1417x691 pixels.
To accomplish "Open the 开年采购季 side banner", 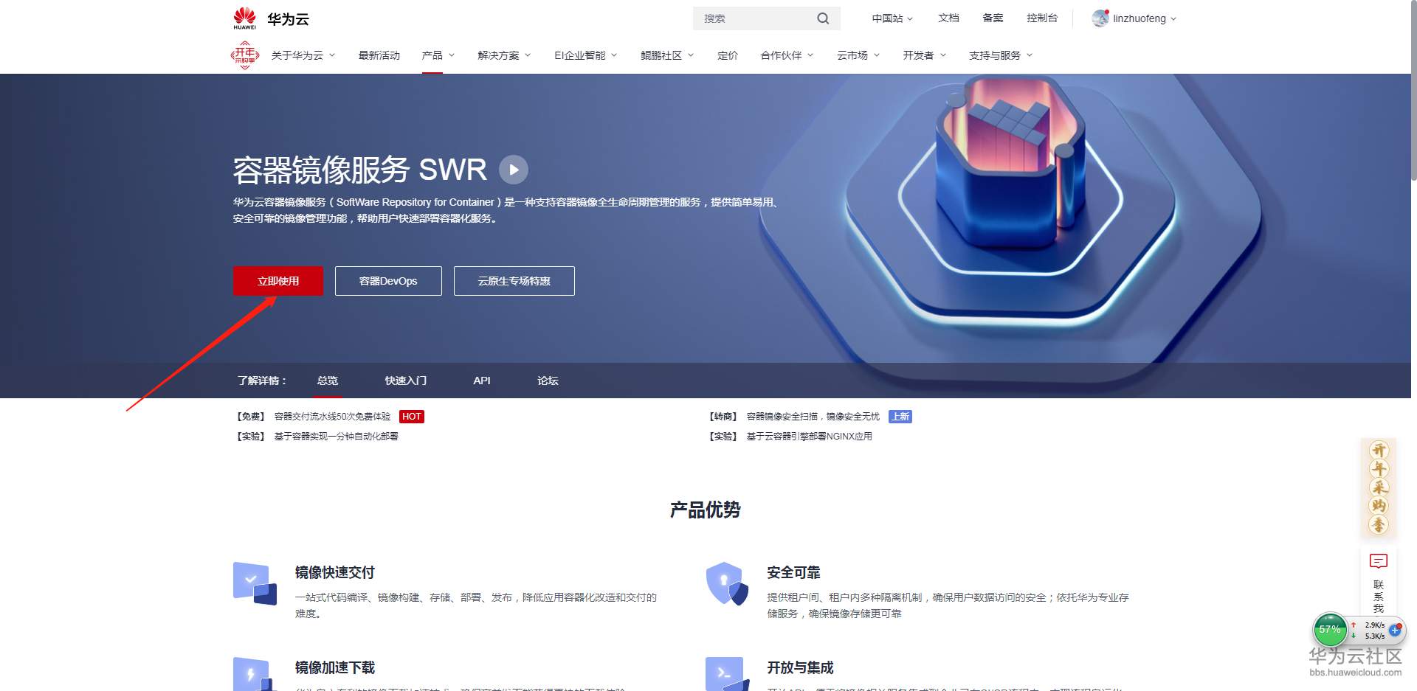I will 1379,487.
